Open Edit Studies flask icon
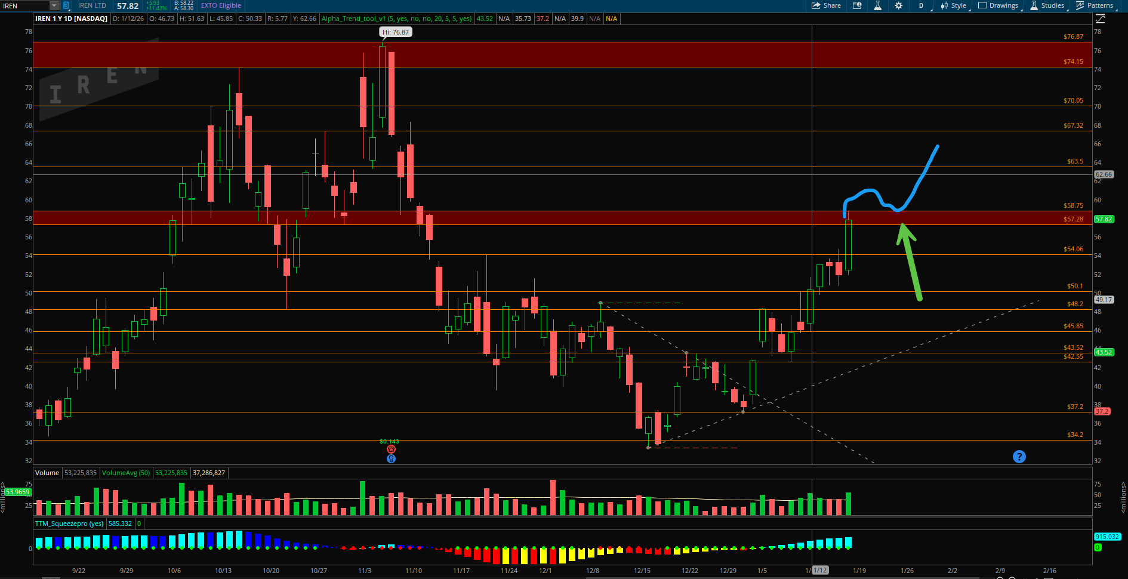The width and height of the screenshot is (1128, 579). [877, 5]
